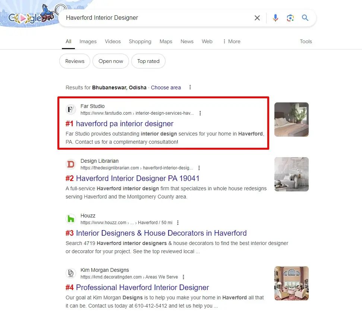Screen dimensions: 362x315
Task: Click the Design Librarian favicon
Action: point(71,164)
